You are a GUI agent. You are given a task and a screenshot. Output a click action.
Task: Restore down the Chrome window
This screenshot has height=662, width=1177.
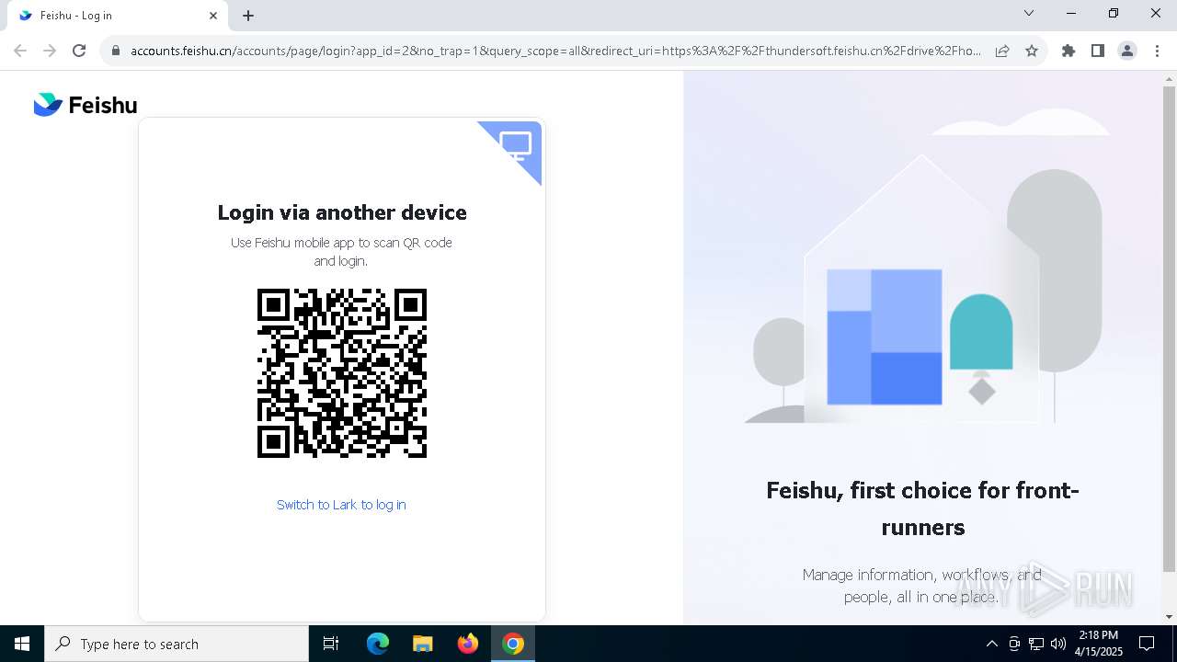click(1114, 14)
